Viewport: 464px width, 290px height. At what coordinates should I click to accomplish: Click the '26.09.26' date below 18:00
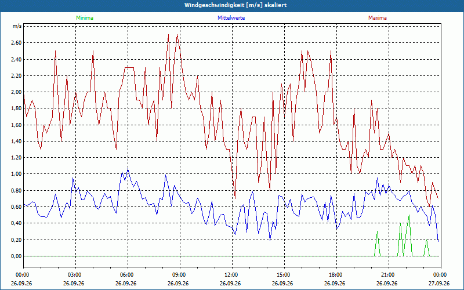coord(335,283)
